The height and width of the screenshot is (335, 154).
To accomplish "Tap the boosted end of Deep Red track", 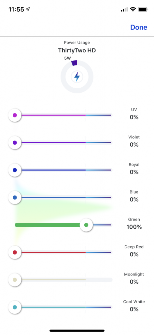I will (x=98, y=252).
